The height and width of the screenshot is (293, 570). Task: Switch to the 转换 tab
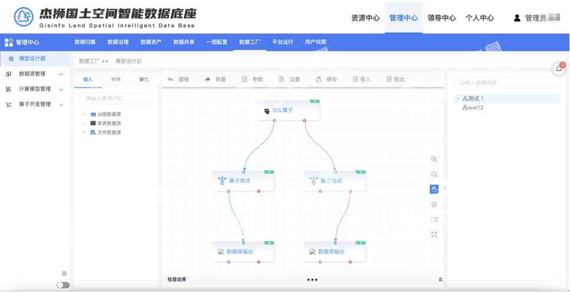(116, 79)
